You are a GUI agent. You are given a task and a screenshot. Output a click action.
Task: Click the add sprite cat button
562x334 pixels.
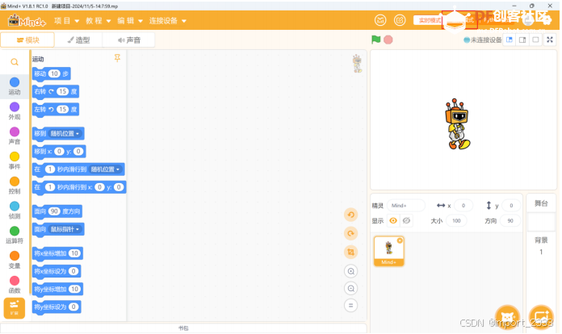pyautogui.click(x=507, y=317)
